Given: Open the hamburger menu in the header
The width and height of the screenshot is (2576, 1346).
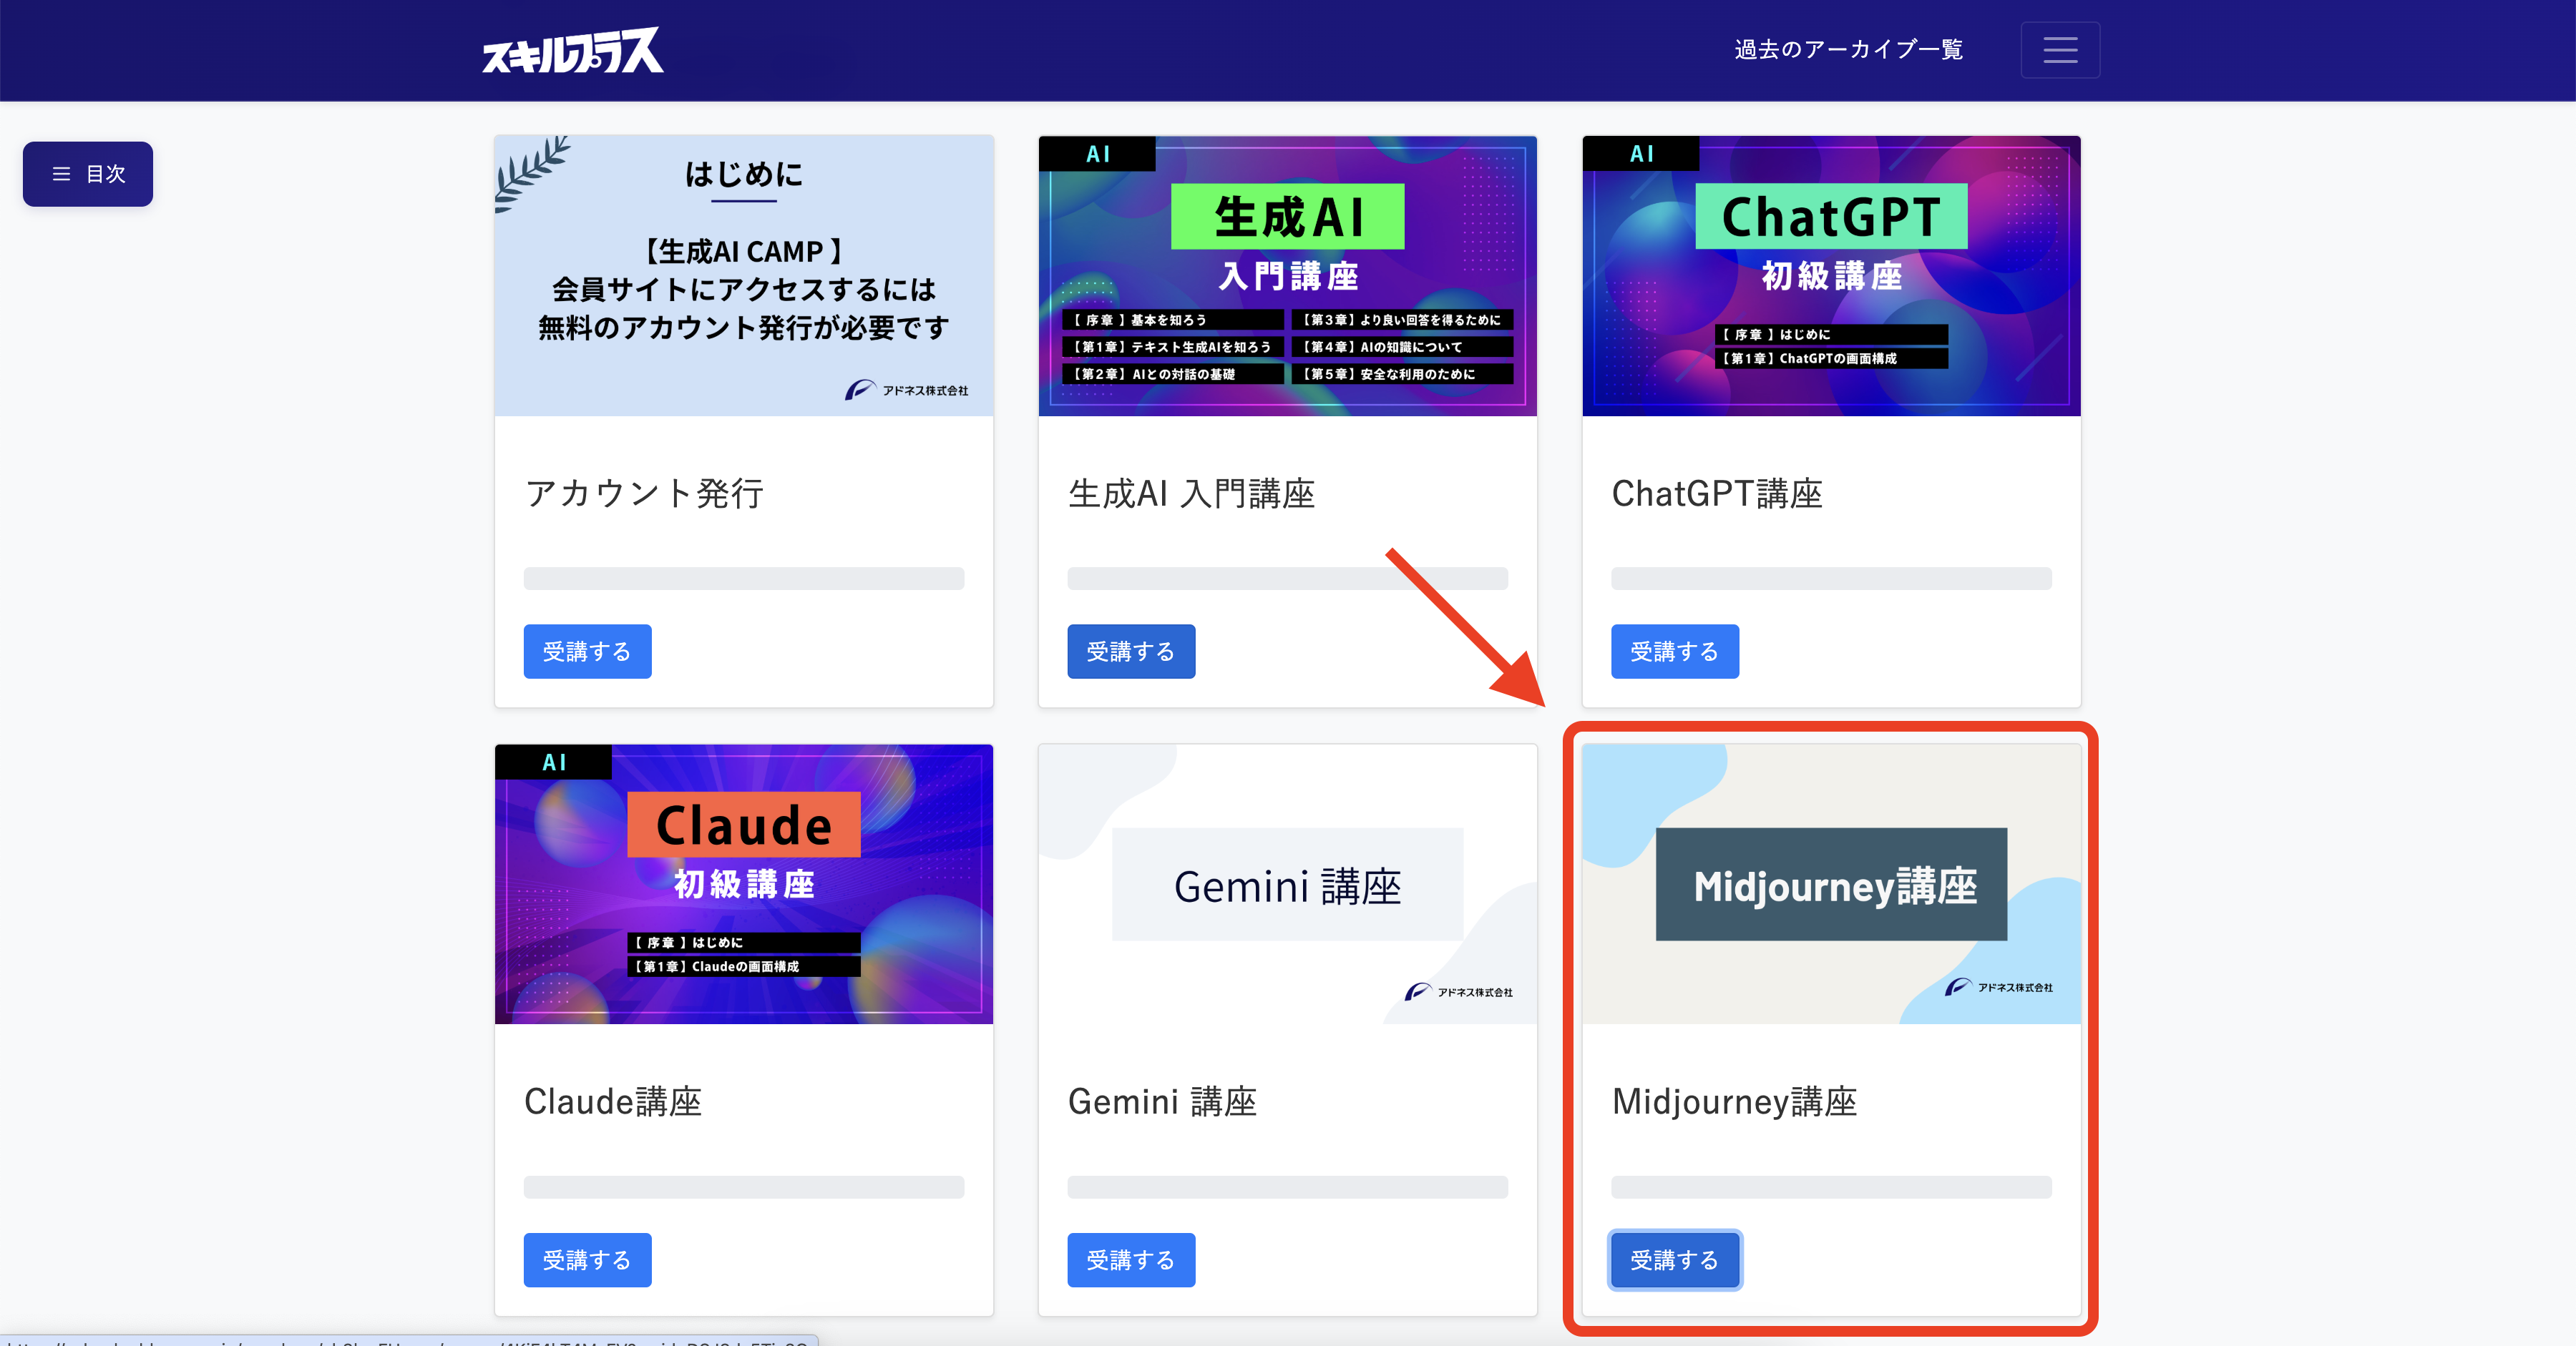Looking at the screenshot, I should (x=2060, y=50).
